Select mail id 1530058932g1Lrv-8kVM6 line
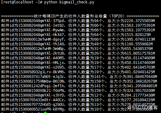The image size is (161, 113). (x=78, y=72)
